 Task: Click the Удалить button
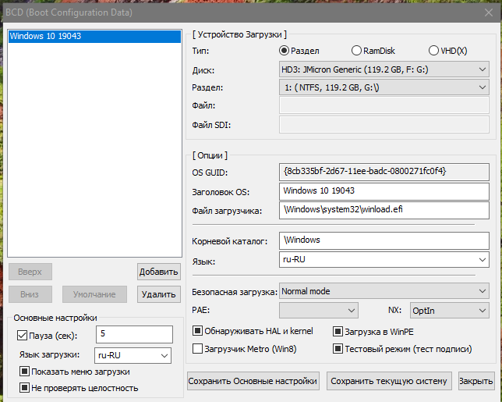point(159,294)
